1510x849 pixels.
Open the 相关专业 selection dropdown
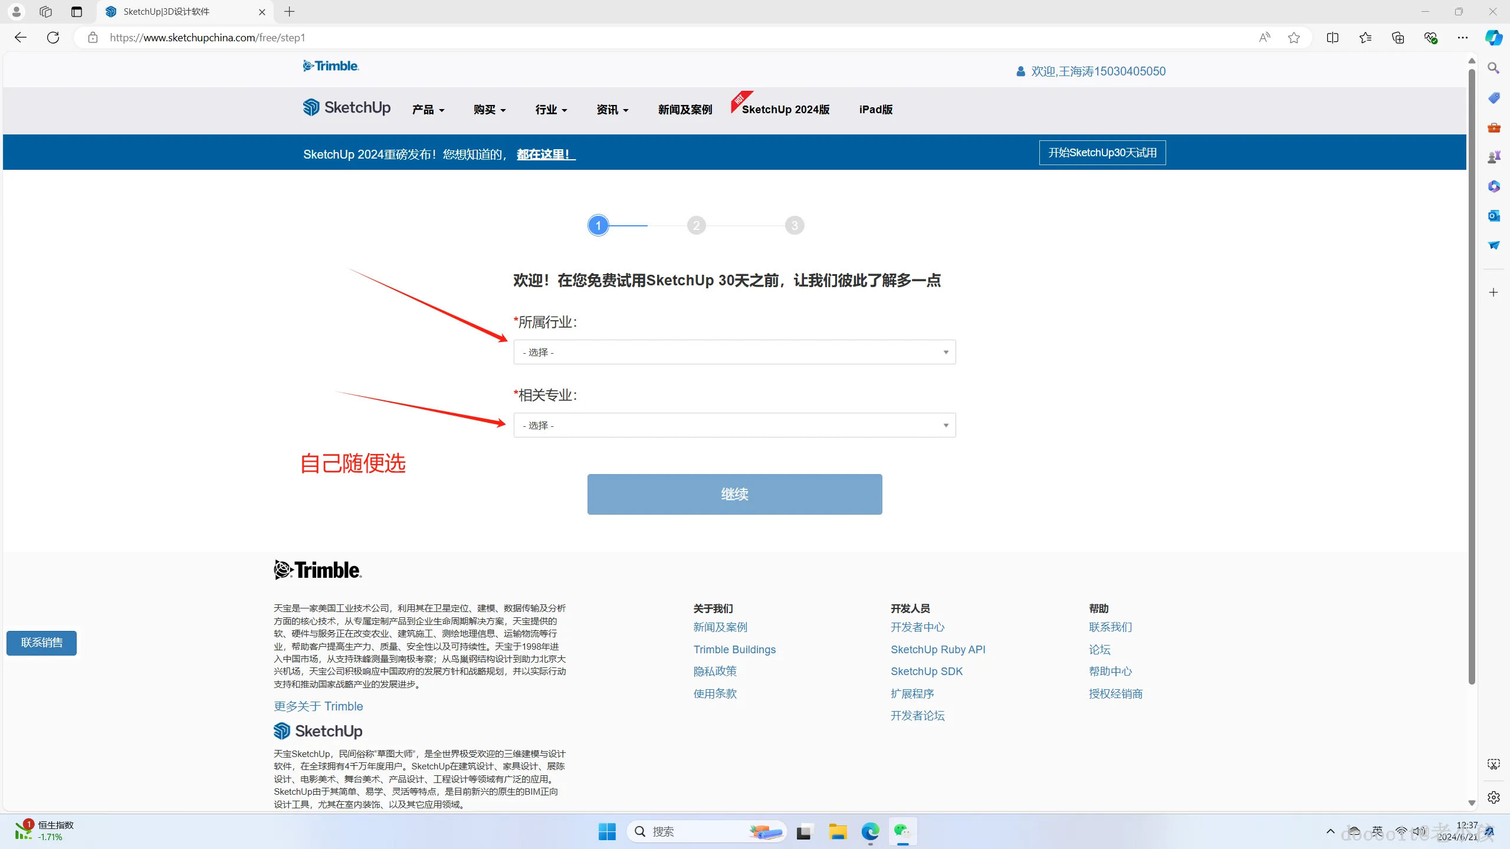pos(734,424)
